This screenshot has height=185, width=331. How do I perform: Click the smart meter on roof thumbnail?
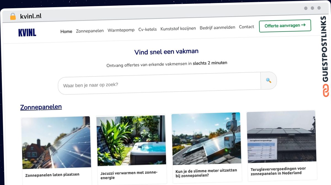point(206,138)
